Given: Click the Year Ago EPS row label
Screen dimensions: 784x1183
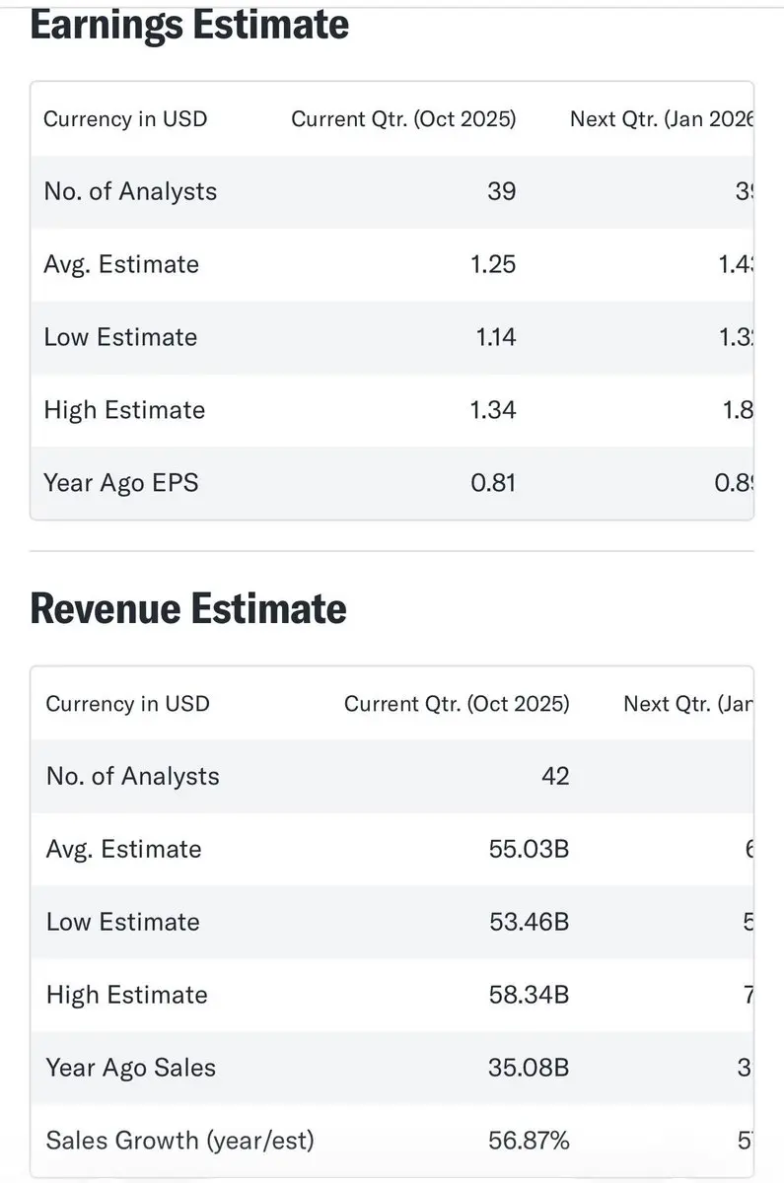Looking at the screenshot, I should tap(120, 483).
